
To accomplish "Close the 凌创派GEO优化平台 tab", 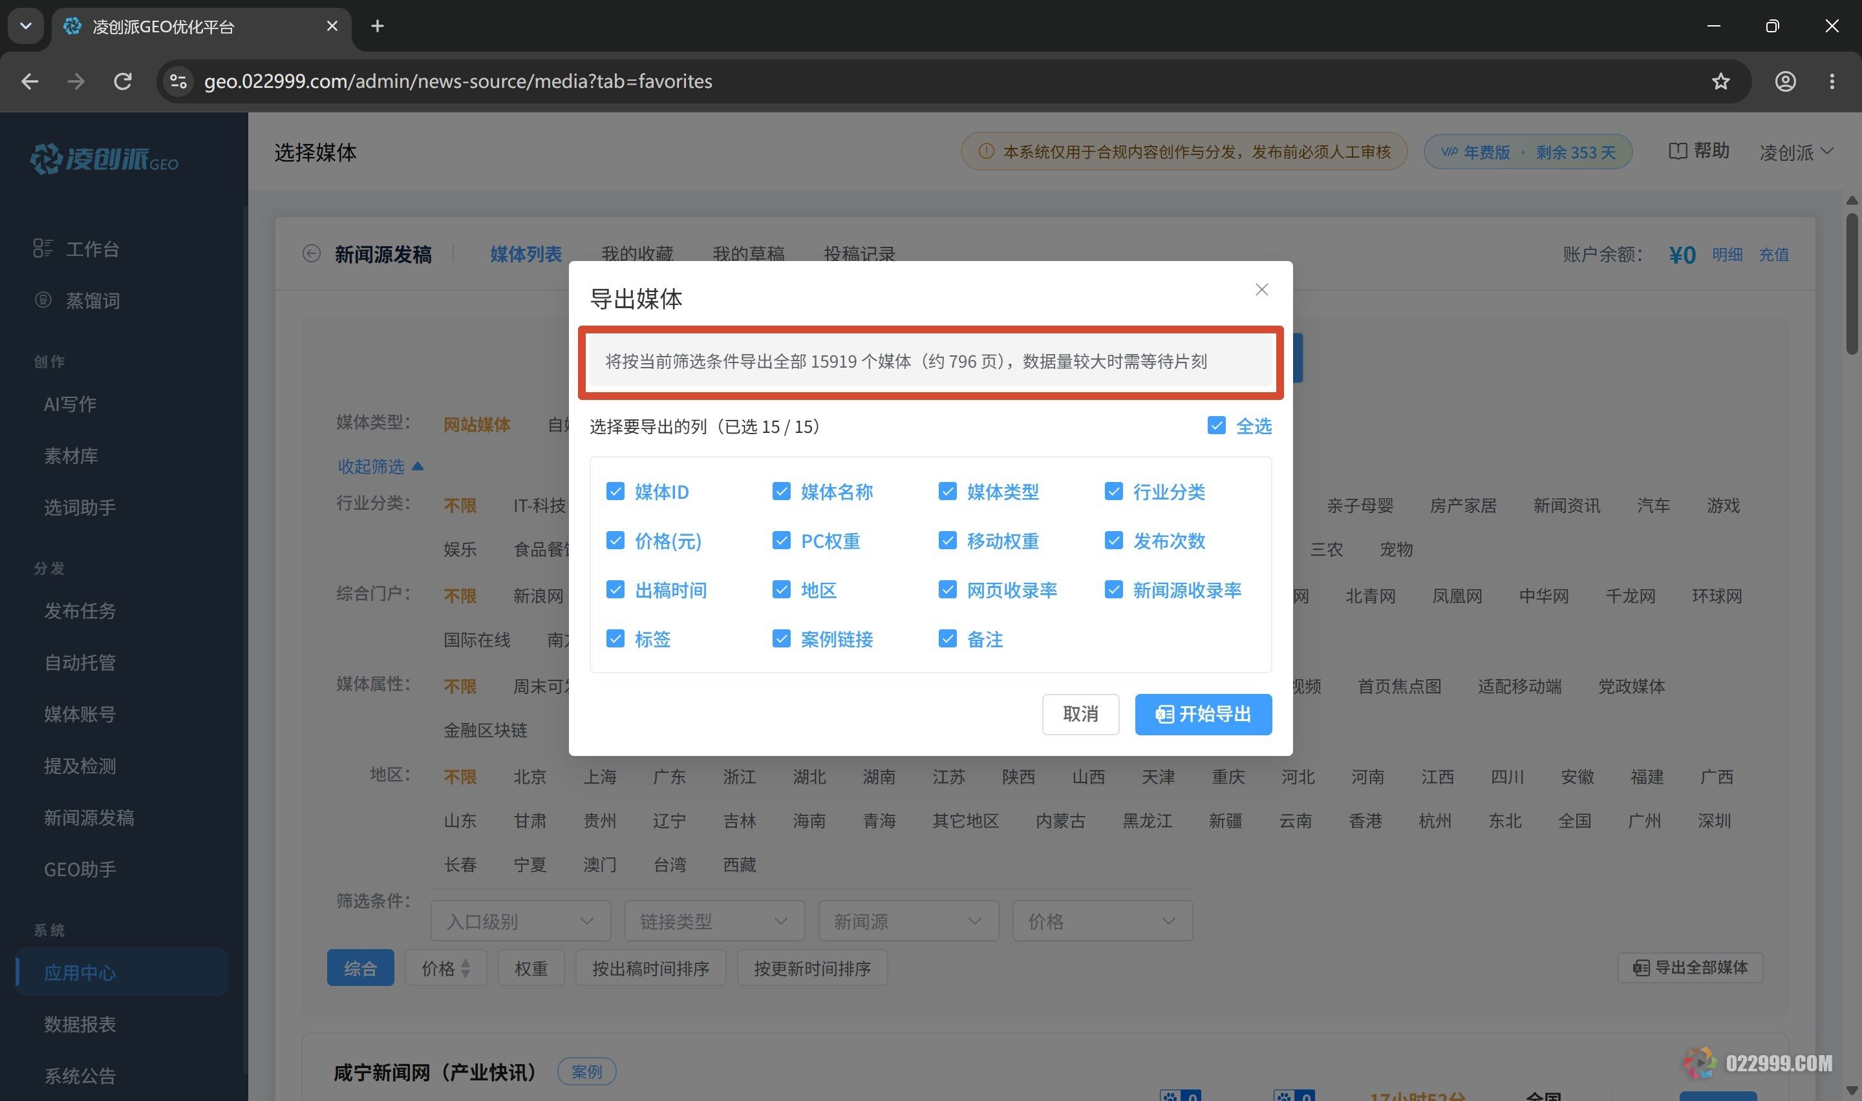I will (332, 26).
